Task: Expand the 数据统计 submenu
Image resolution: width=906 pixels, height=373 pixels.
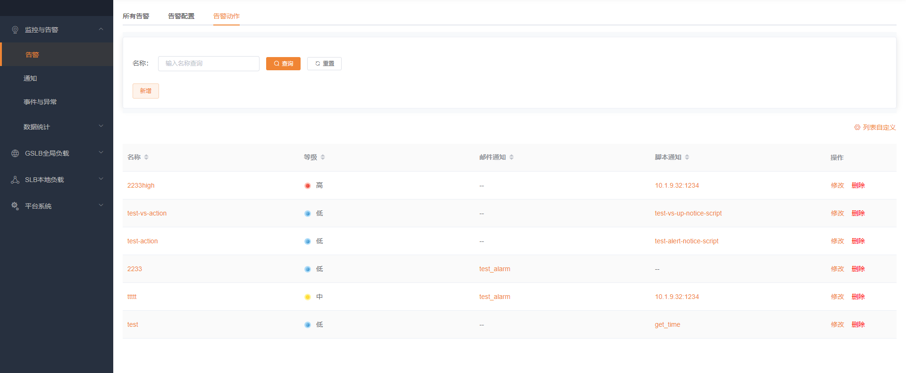Action: click(x=101, y=126)
